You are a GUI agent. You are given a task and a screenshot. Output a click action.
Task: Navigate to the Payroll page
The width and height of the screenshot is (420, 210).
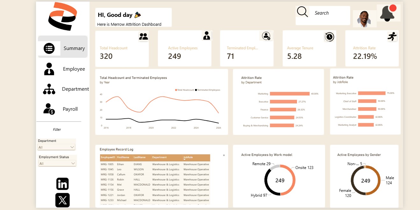coord(70,109)
